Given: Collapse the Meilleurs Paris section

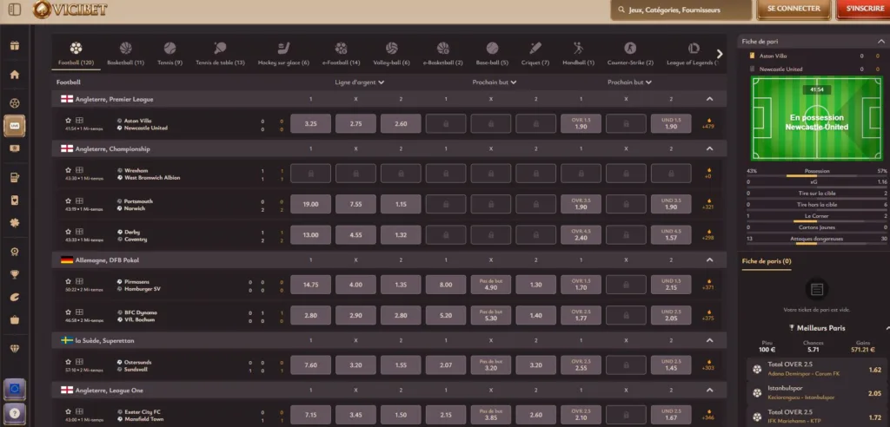Looking at the screenshot, I should pyautogui.click(x=887, y=328).
